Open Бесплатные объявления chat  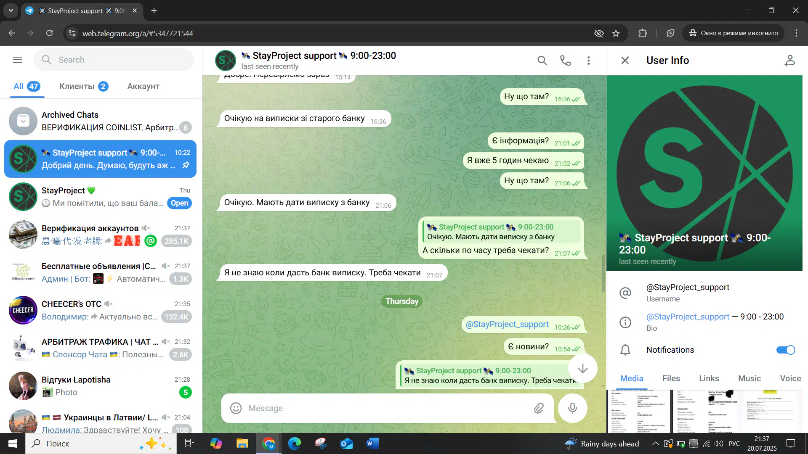click(x=100, y=272)
